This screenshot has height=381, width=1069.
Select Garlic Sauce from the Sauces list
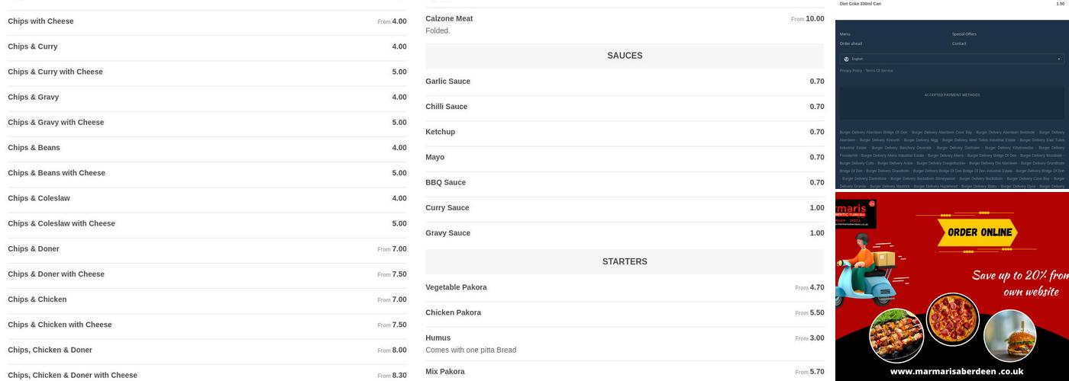click(x=447, y=82)
